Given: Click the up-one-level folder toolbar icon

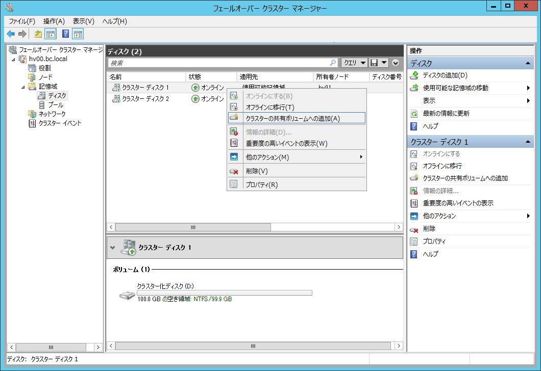Looking at the screenshot, I should coord(38,34).
